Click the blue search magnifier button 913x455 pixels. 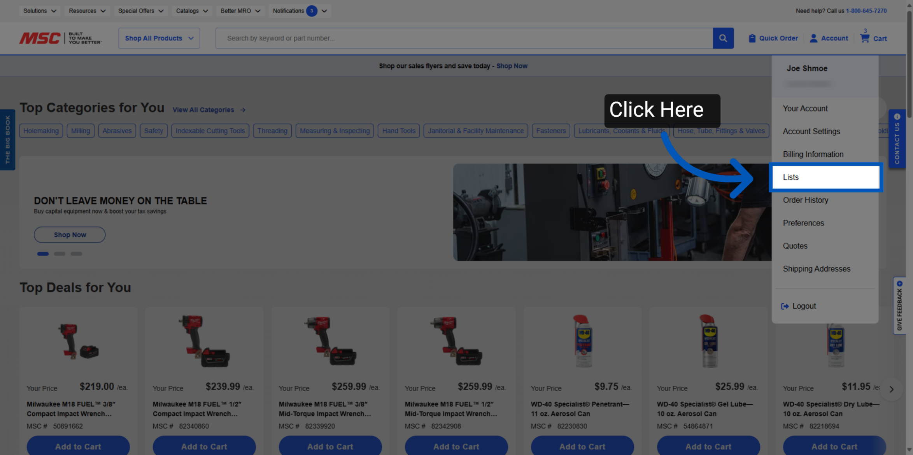coord(723,38)
